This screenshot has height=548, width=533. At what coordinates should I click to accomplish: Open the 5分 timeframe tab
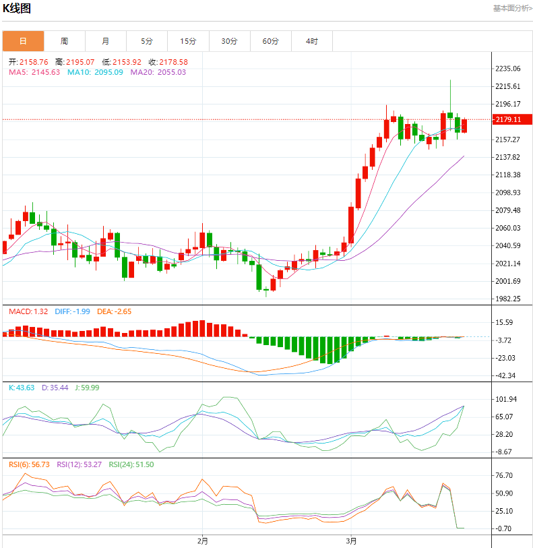pyautogui.click(x=147, y=41)
